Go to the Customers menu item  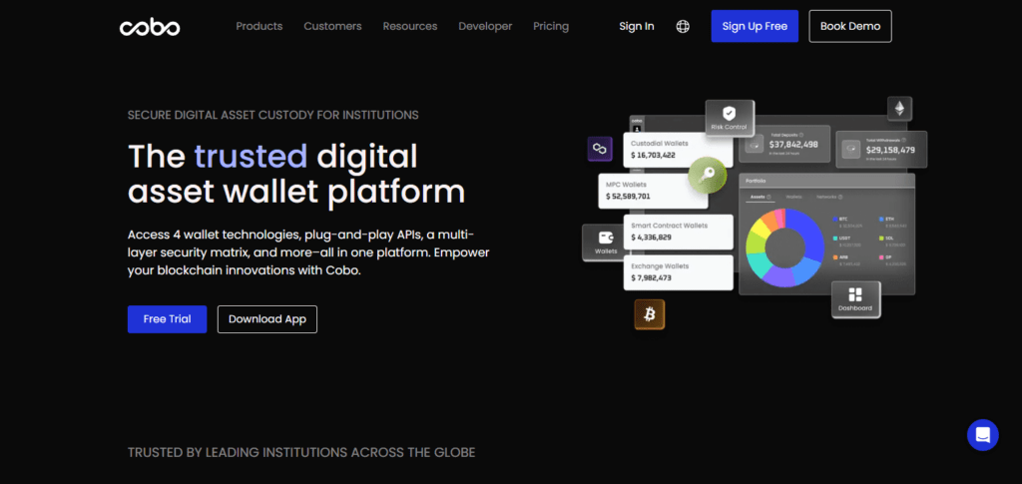332,27
